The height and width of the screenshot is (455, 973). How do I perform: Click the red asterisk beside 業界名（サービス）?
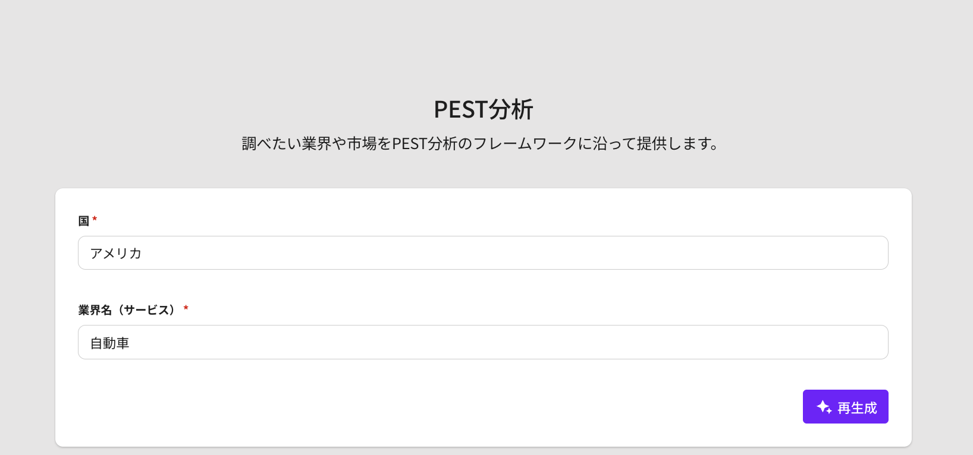(186, 308)
